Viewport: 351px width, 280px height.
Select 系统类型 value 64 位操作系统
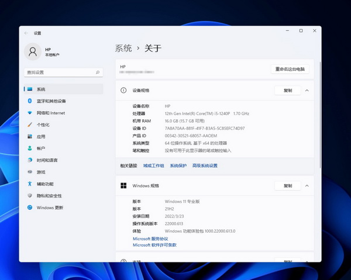(x=196, y=143)
